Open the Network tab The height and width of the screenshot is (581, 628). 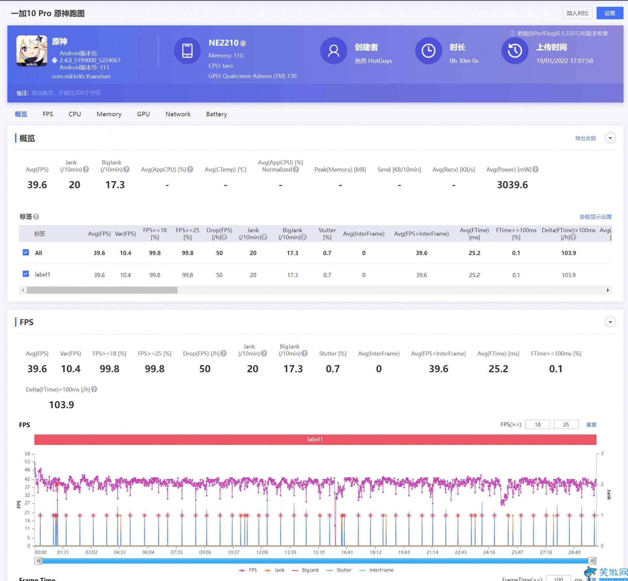click(x=178, y=114)
